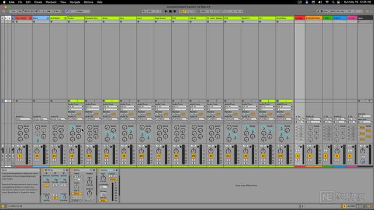Toggle return track A activator
This screenshot has width=374, height=210.
(297, 156)
